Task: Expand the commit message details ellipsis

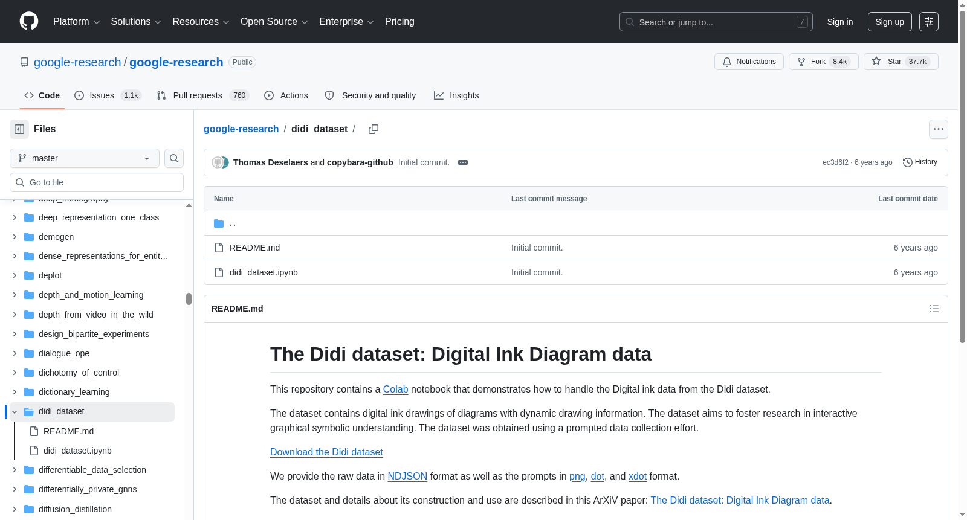Action: click(x=463, y=162)
